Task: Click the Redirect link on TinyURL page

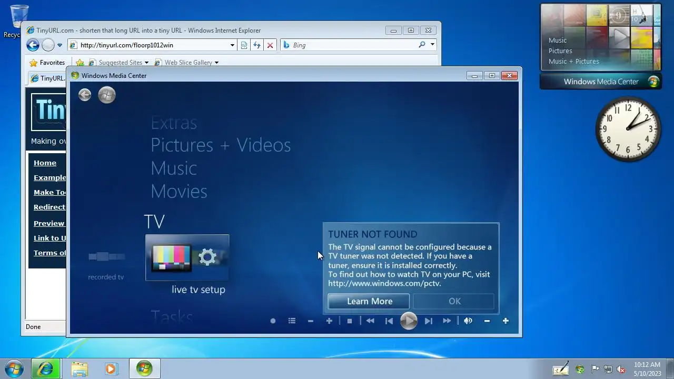Action: (50, 207)
